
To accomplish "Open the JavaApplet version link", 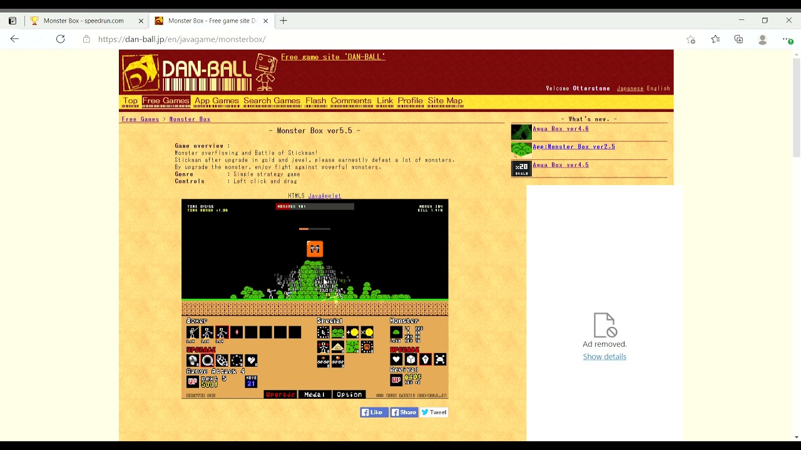I will point(324,196).
